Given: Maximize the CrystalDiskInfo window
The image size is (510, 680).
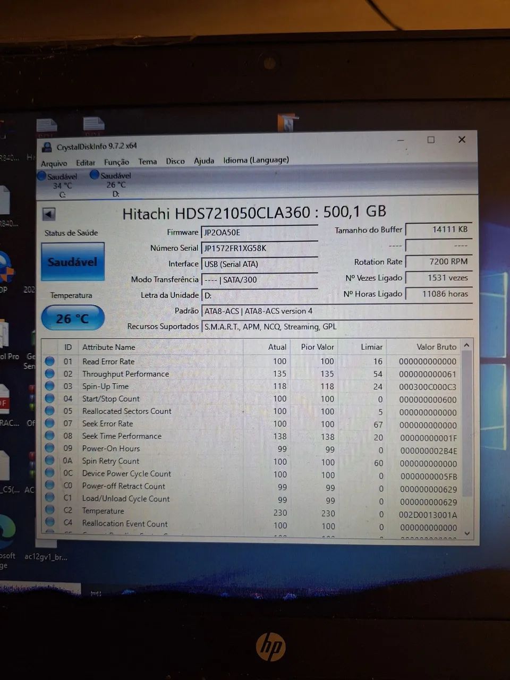Looking at the screenshot, I should [431, 140].
